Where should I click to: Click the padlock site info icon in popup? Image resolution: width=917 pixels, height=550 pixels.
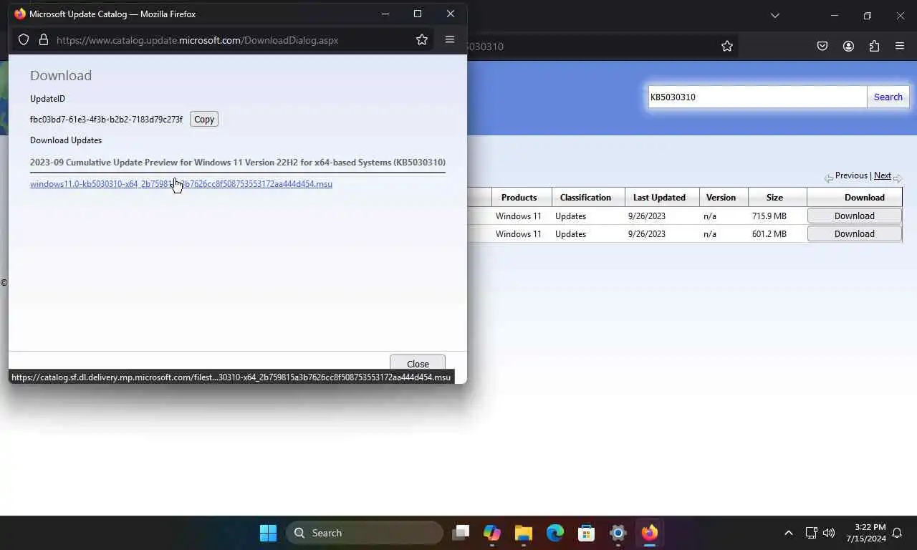pos(44,40)
